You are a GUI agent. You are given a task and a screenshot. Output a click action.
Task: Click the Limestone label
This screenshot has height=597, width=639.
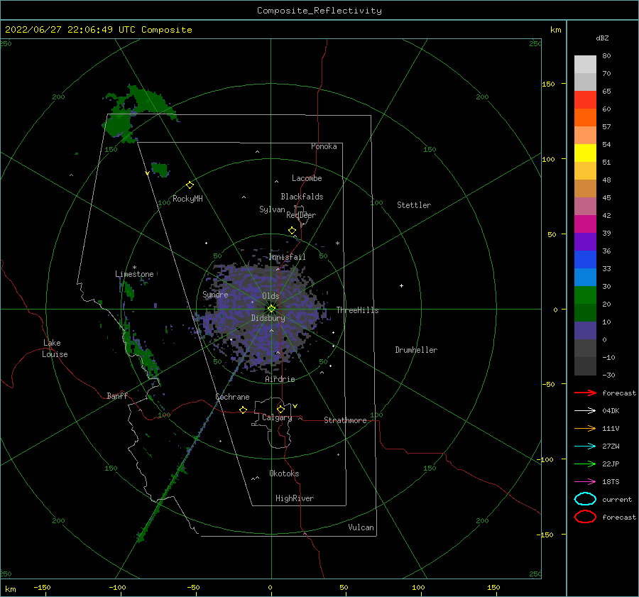134,274
